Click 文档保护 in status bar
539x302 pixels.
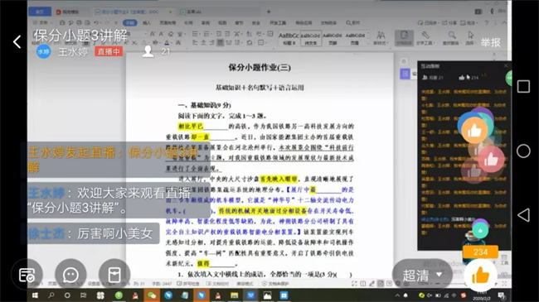275,284
